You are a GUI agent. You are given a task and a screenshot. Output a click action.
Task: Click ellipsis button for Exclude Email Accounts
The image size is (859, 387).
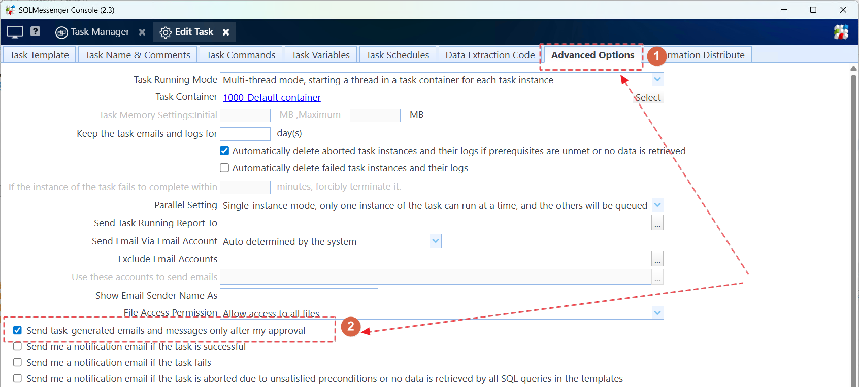[657, 259]
